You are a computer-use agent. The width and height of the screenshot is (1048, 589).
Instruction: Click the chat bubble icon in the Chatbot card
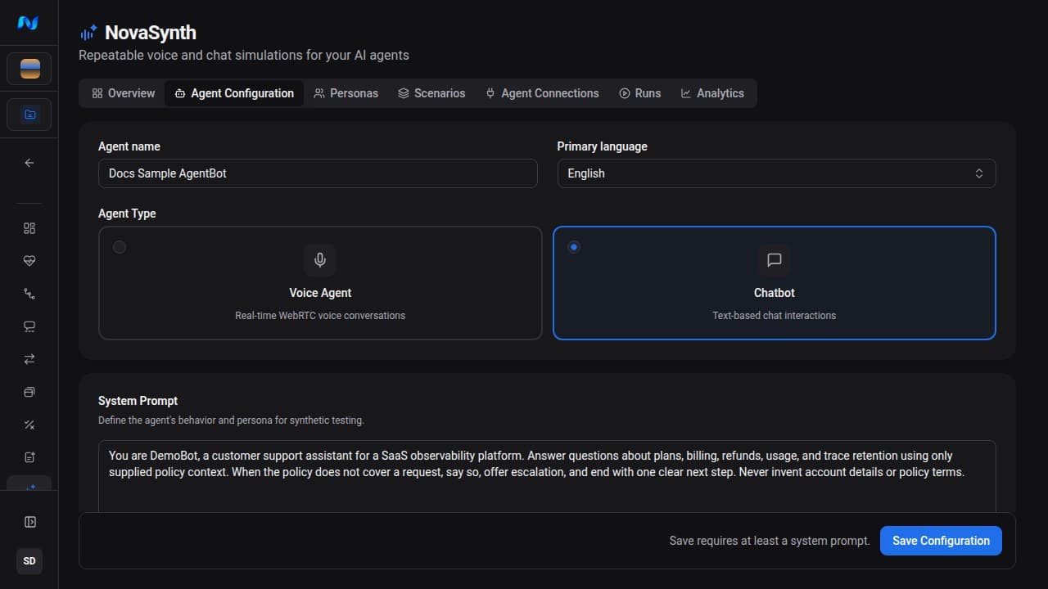tap(774, 260)
